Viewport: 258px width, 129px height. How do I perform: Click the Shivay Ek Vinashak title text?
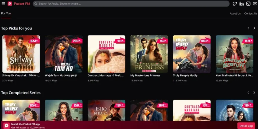(21, 76)
